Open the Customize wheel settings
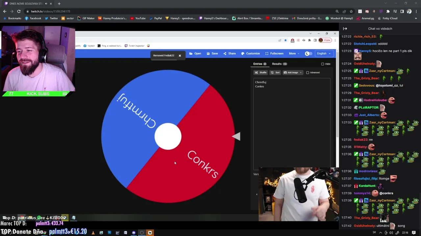Screen dimensions: 421x236 pos(250,53)
